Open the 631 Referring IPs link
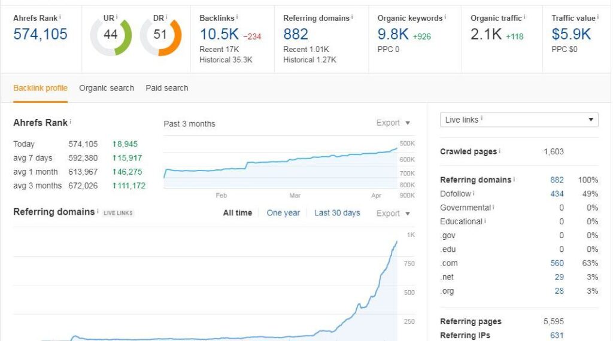The image size is (613, 341). click(557, 335)
